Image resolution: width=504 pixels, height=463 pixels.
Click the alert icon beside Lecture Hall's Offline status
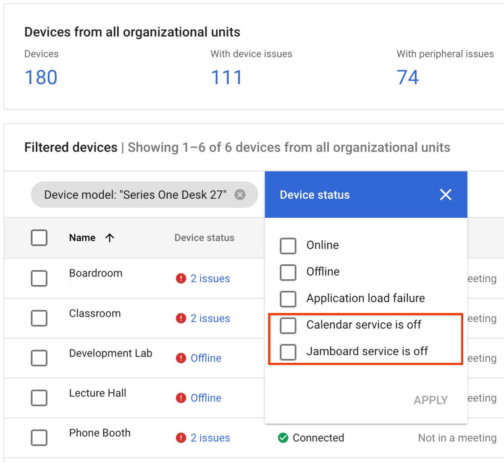(x=181, y=398)
